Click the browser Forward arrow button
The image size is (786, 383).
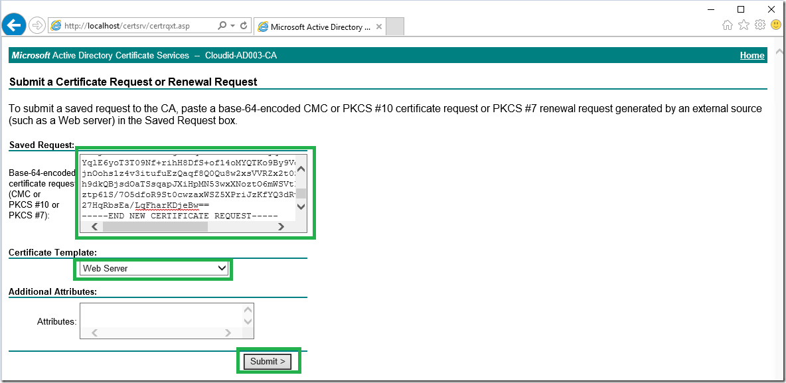click(37, 26)
